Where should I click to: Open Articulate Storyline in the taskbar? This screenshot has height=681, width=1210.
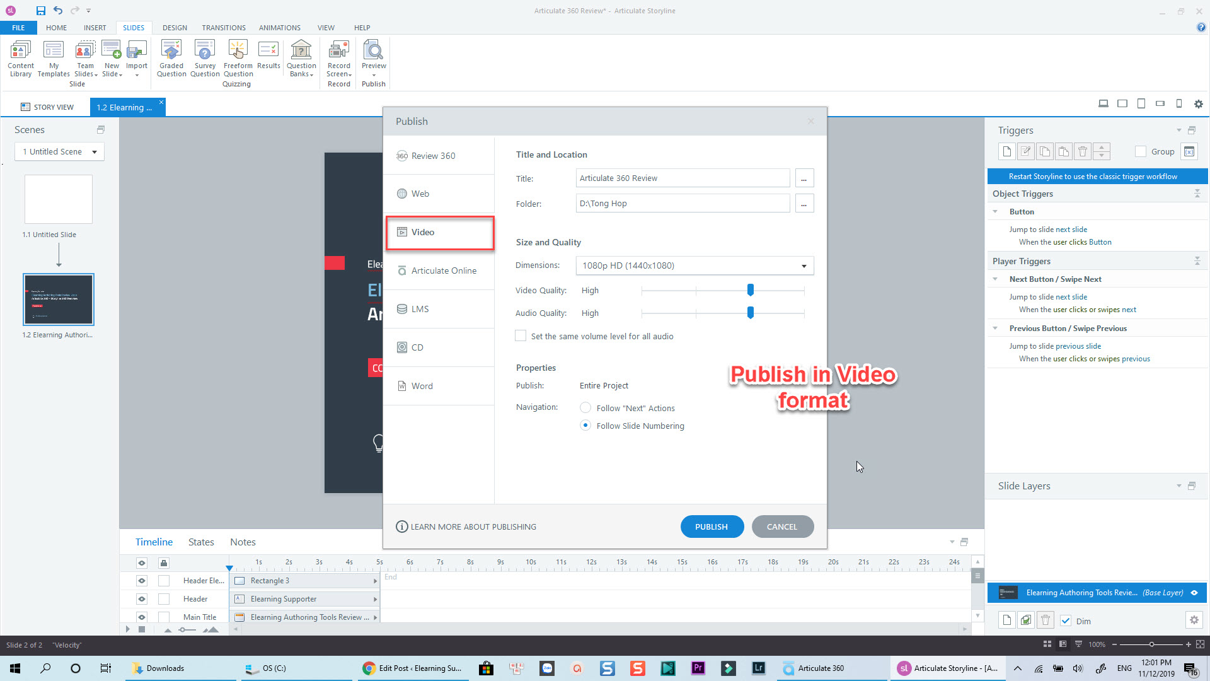[947, 668]
